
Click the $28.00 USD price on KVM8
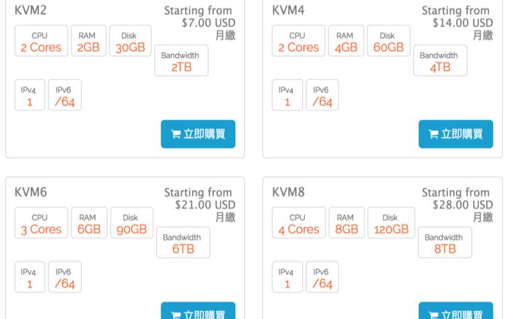click(x=463, y=205)
